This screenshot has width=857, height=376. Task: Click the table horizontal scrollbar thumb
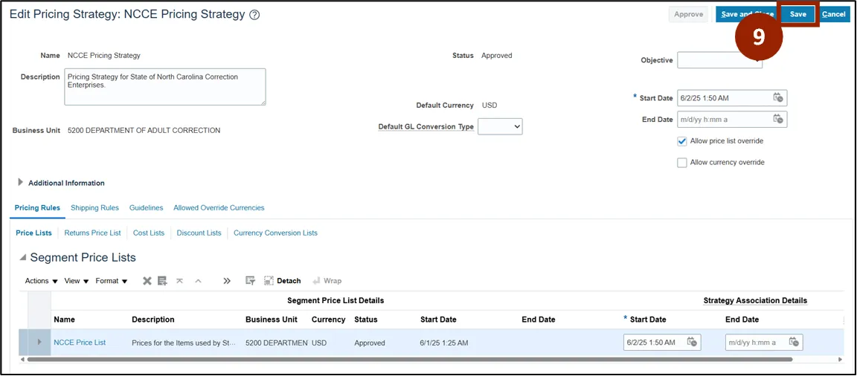tap(409, 360)
